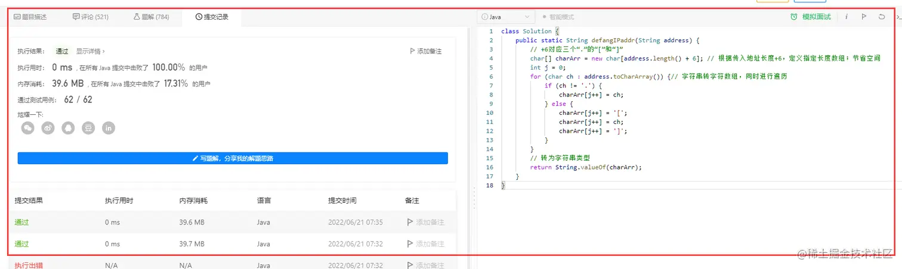Click the 提交时间 column header
902x269 pixels.
(x=342, y=201)
